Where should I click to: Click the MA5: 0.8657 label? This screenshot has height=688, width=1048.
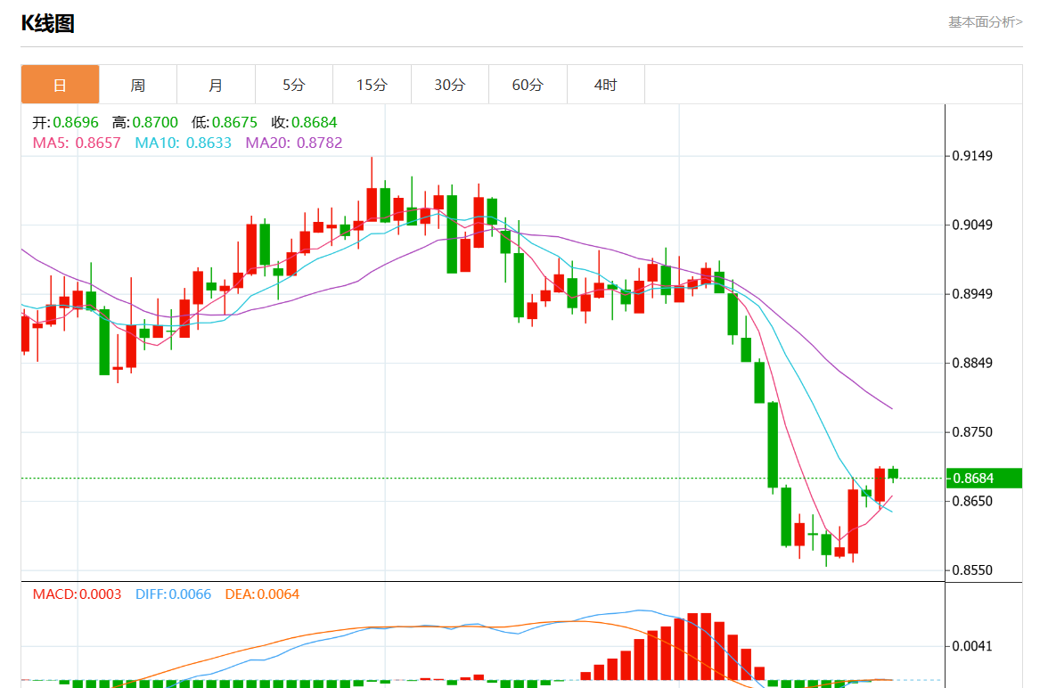tap(77, 143)
